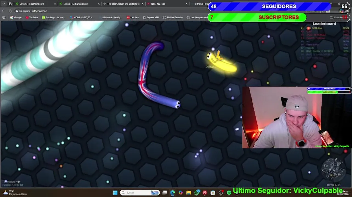
Task: Close the (565) YouTube tab
Action: 186,4
